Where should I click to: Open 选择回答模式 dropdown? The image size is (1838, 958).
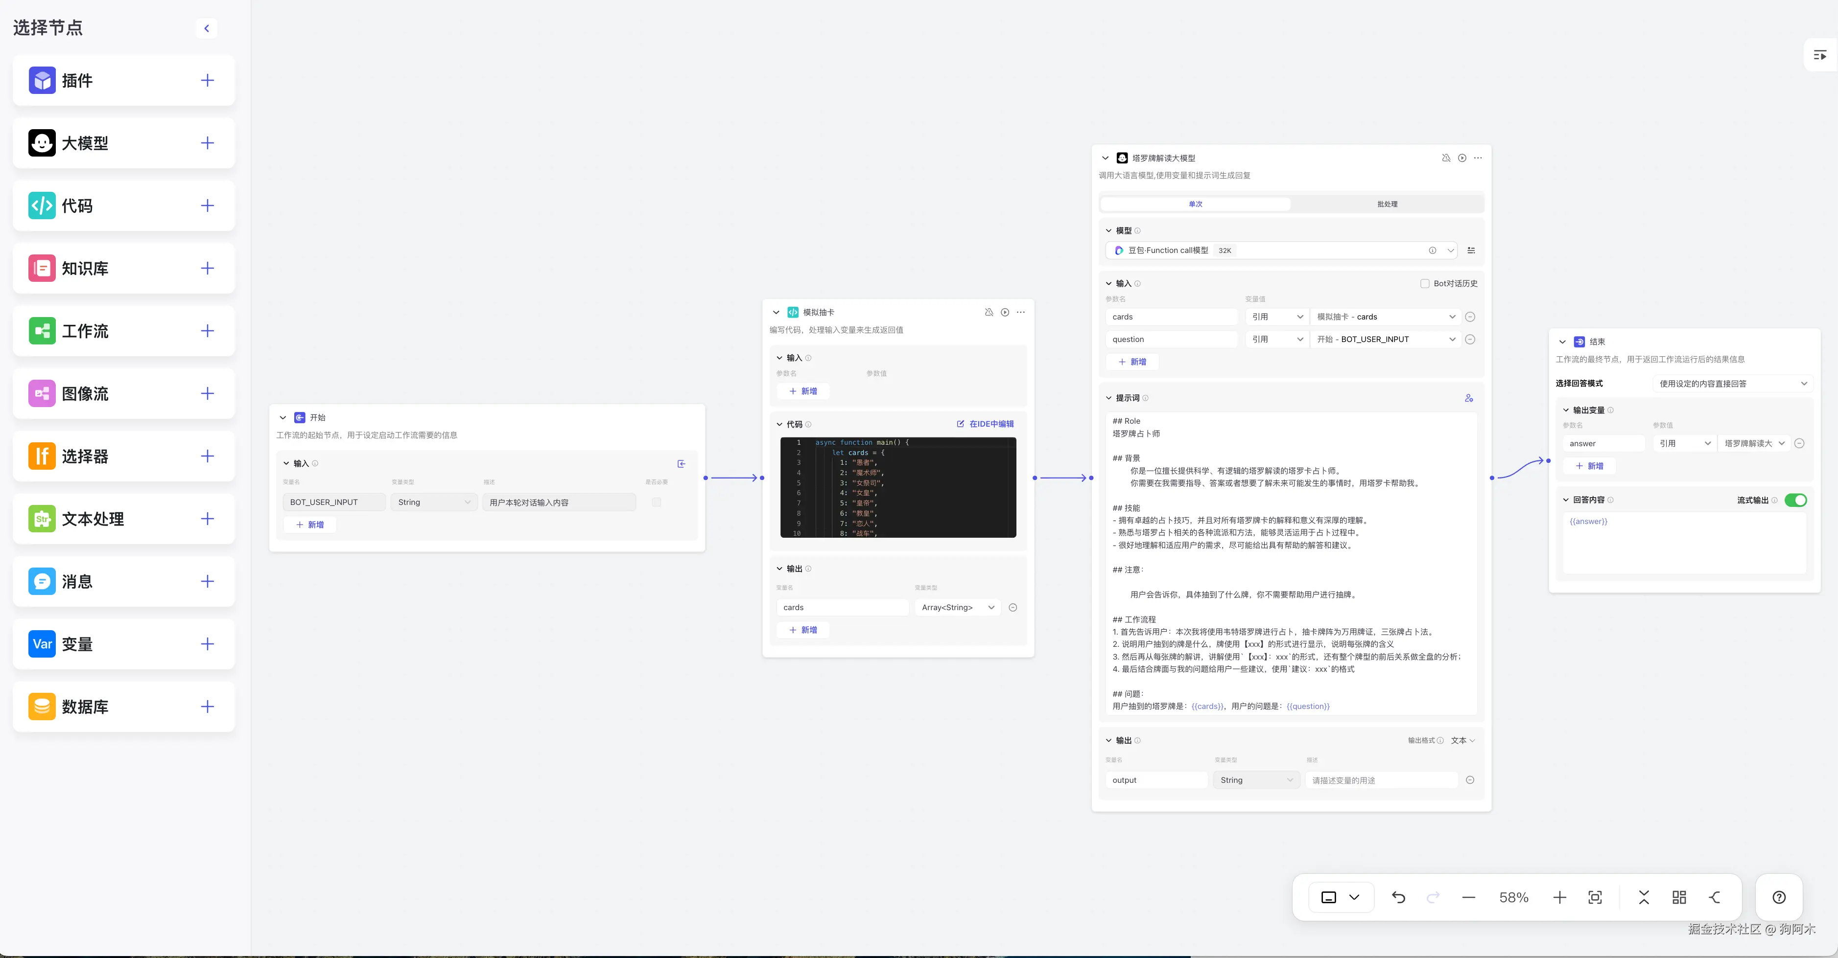[1732, 384]
